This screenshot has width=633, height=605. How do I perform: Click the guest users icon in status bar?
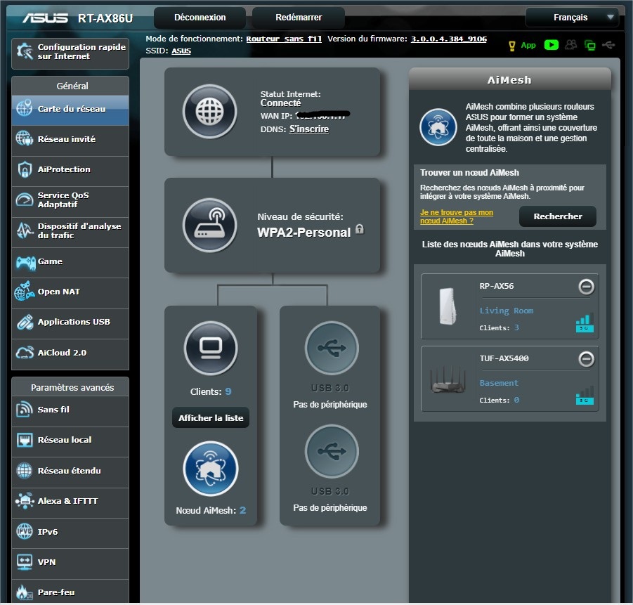571,45
